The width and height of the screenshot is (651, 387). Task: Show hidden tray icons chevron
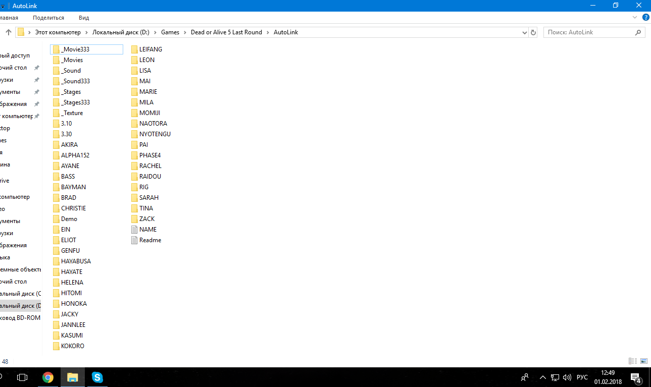(543, 377)
